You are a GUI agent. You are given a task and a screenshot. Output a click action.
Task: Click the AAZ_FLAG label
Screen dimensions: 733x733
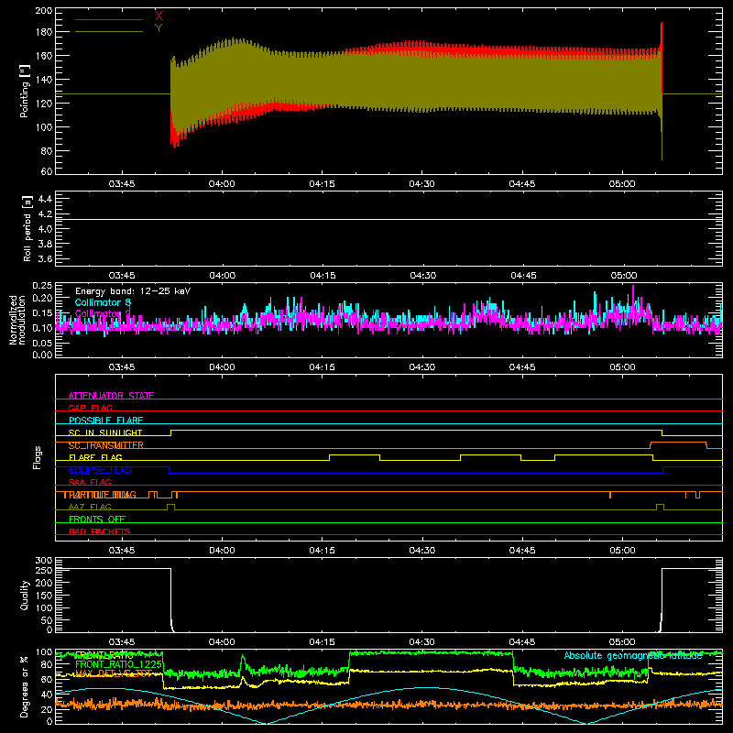coord(90,507)
